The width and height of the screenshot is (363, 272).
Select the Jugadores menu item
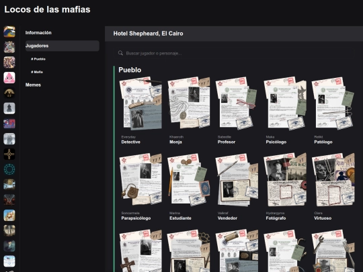click(x=63, y=46)
